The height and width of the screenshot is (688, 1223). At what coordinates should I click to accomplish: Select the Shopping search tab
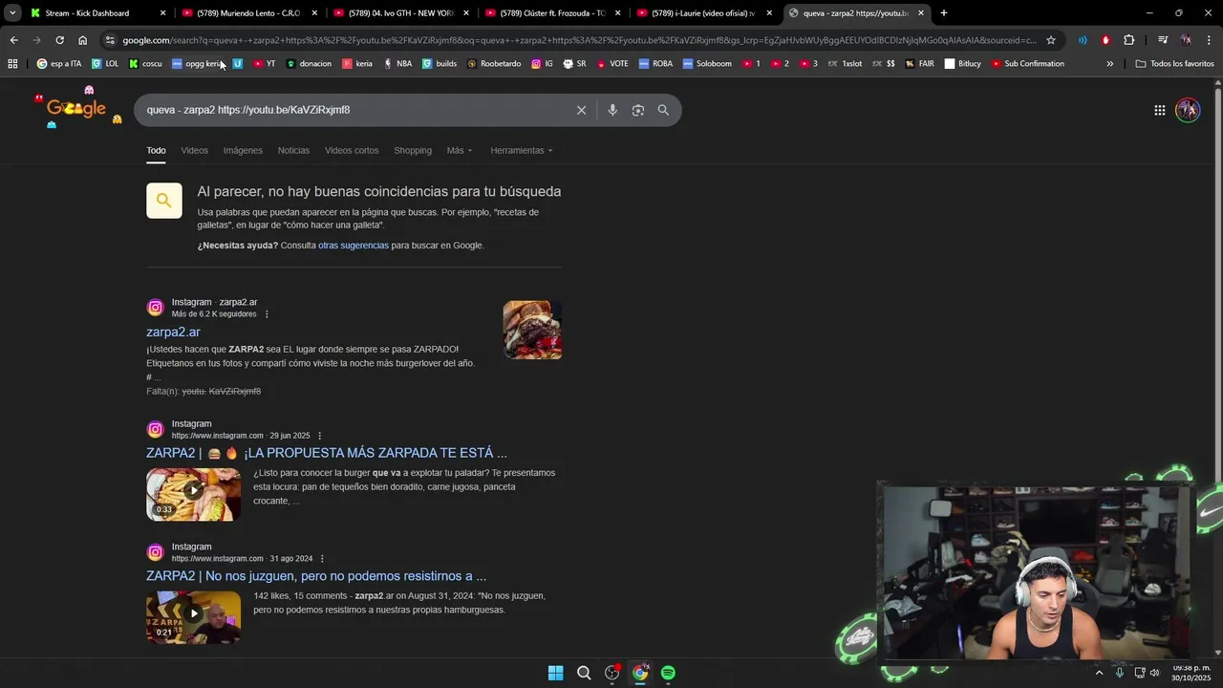[413, 150]
